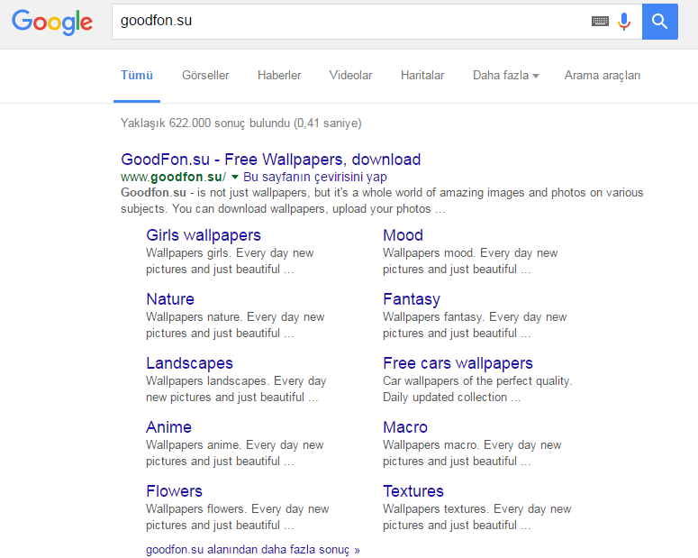Open the Landscapes sitelink
698x558 pixels.
189,363
